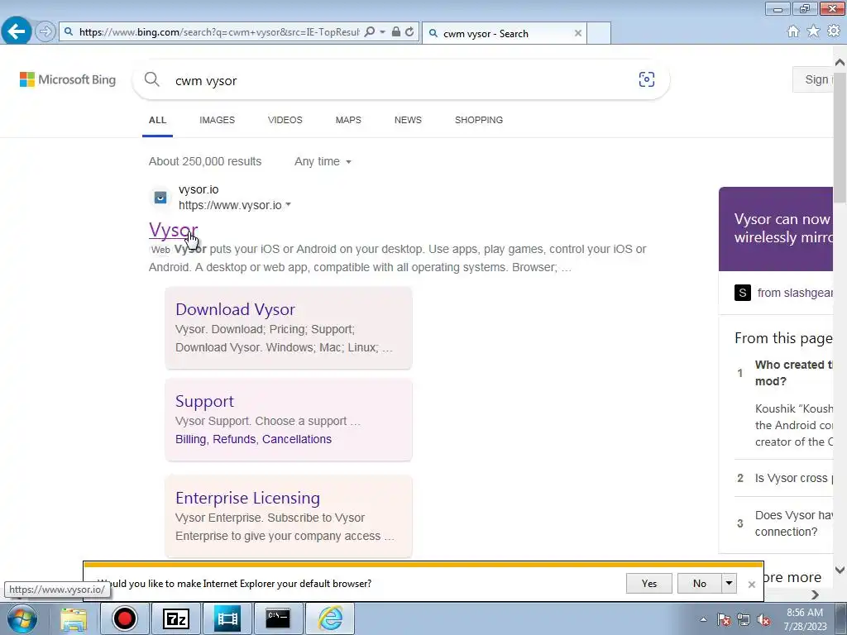This screenshot has width=847, height=635.
Task: Click the 'cwm vysor' search input box
Action: 400,80
